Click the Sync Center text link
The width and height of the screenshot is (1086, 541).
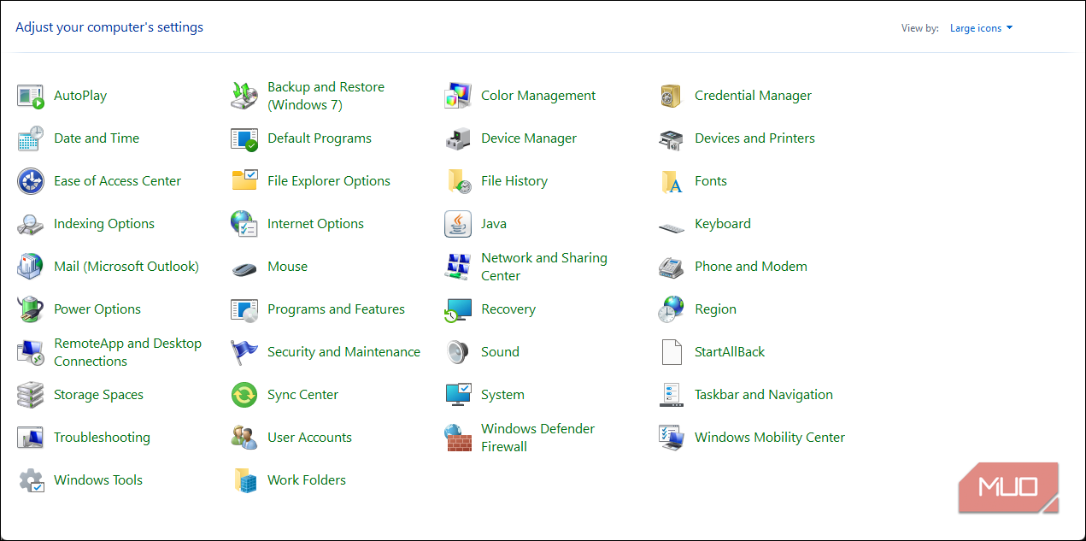tap(302, 395)
